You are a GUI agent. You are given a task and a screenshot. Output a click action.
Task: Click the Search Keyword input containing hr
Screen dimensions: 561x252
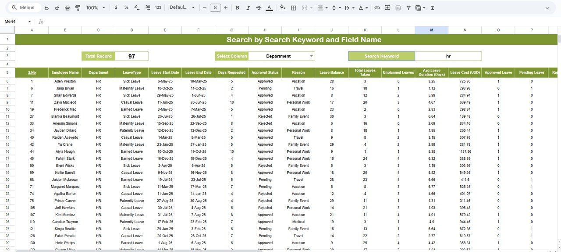pos(448,56)
